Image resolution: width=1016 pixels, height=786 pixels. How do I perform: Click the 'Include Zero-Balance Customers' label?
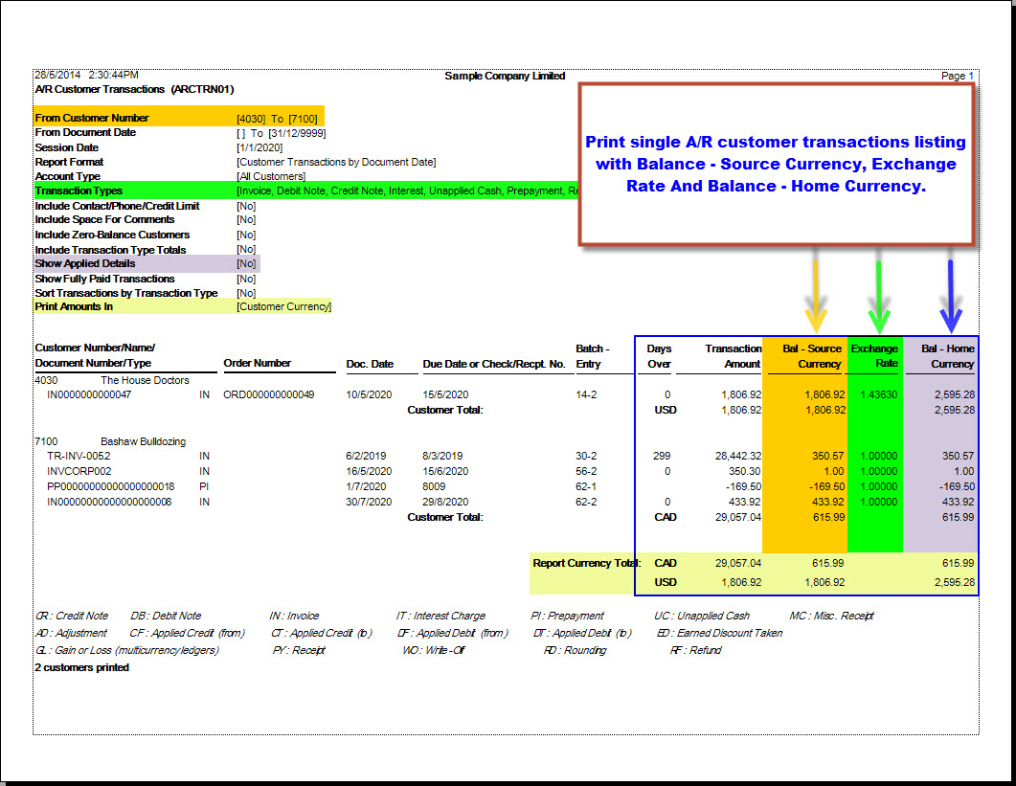point(112,235)
